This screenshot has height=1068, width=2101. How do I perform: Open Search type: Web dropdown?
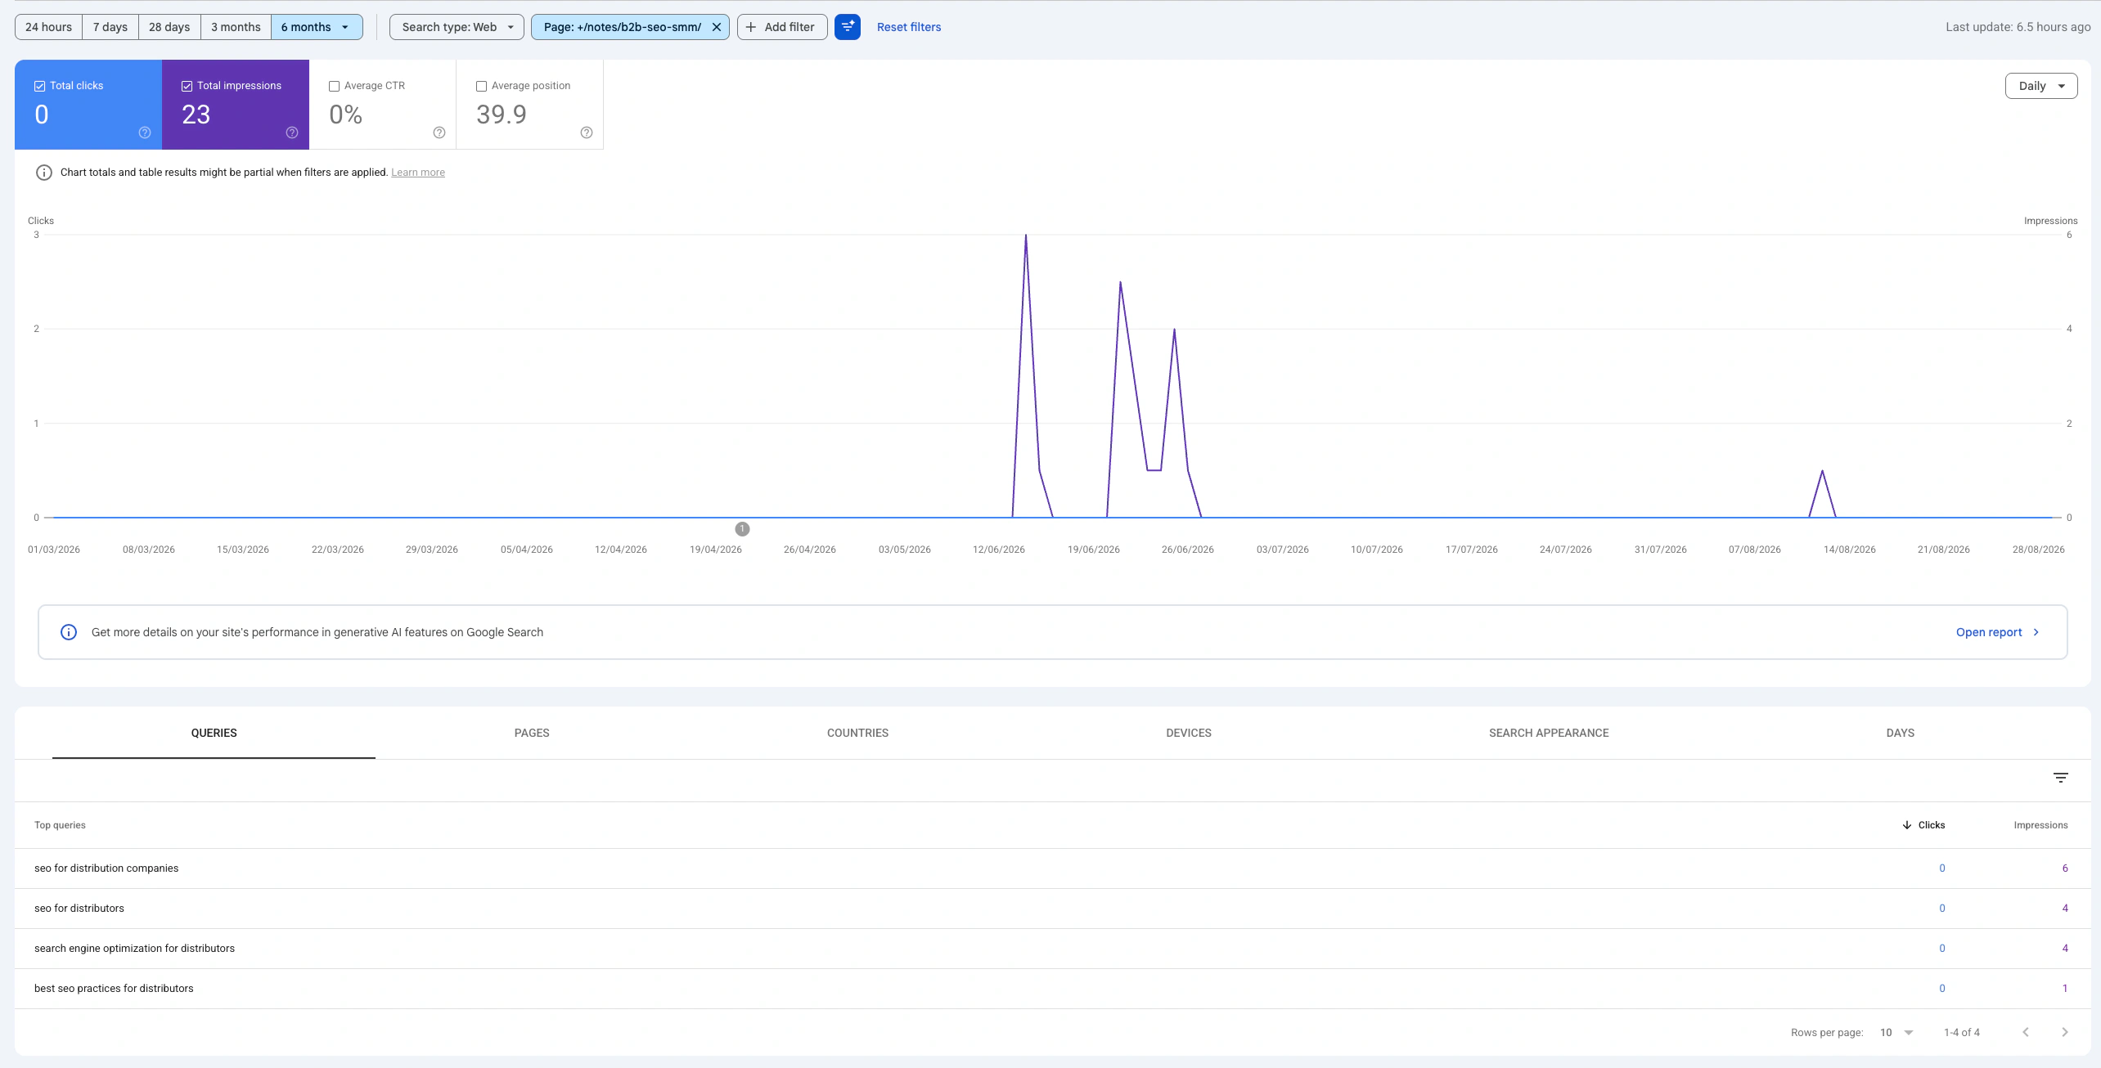[457, 27]
